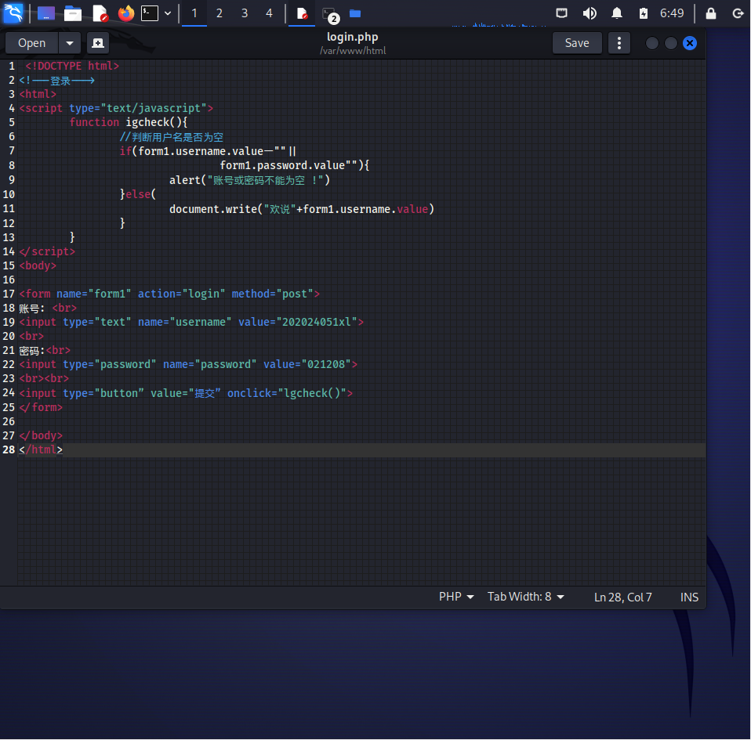
Task: Expand the recent files arrow beside Open
Action: (x=70, y=43)
